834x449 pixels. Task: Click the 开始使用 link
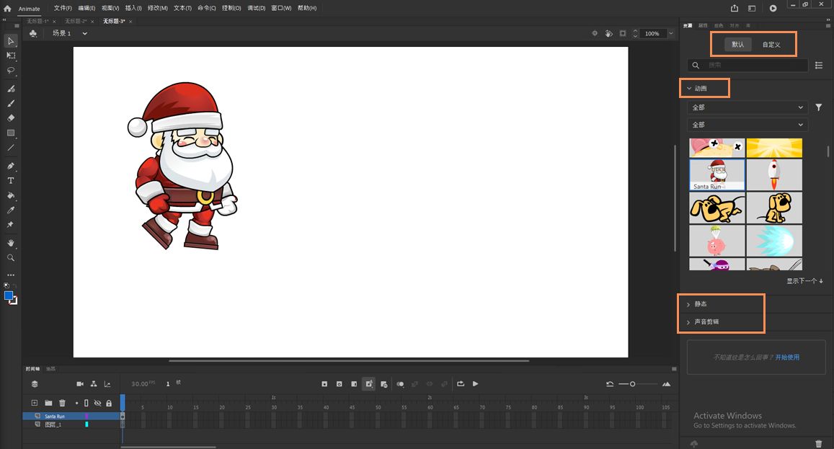pos(787,357)
